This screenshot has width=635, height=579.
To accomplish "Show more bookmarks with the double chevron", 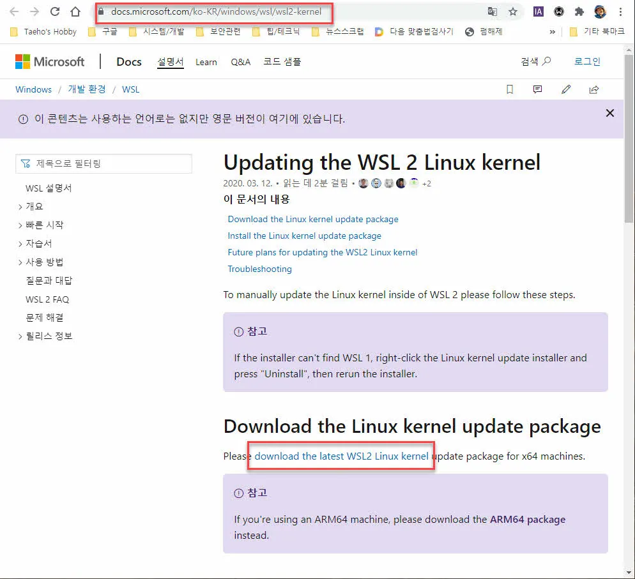I will 553,31.
